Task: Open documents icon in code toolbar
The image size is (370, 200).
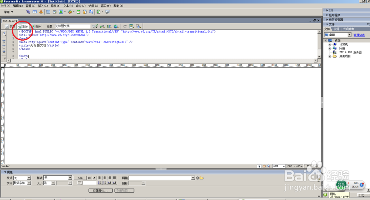Action: [4, 34]
